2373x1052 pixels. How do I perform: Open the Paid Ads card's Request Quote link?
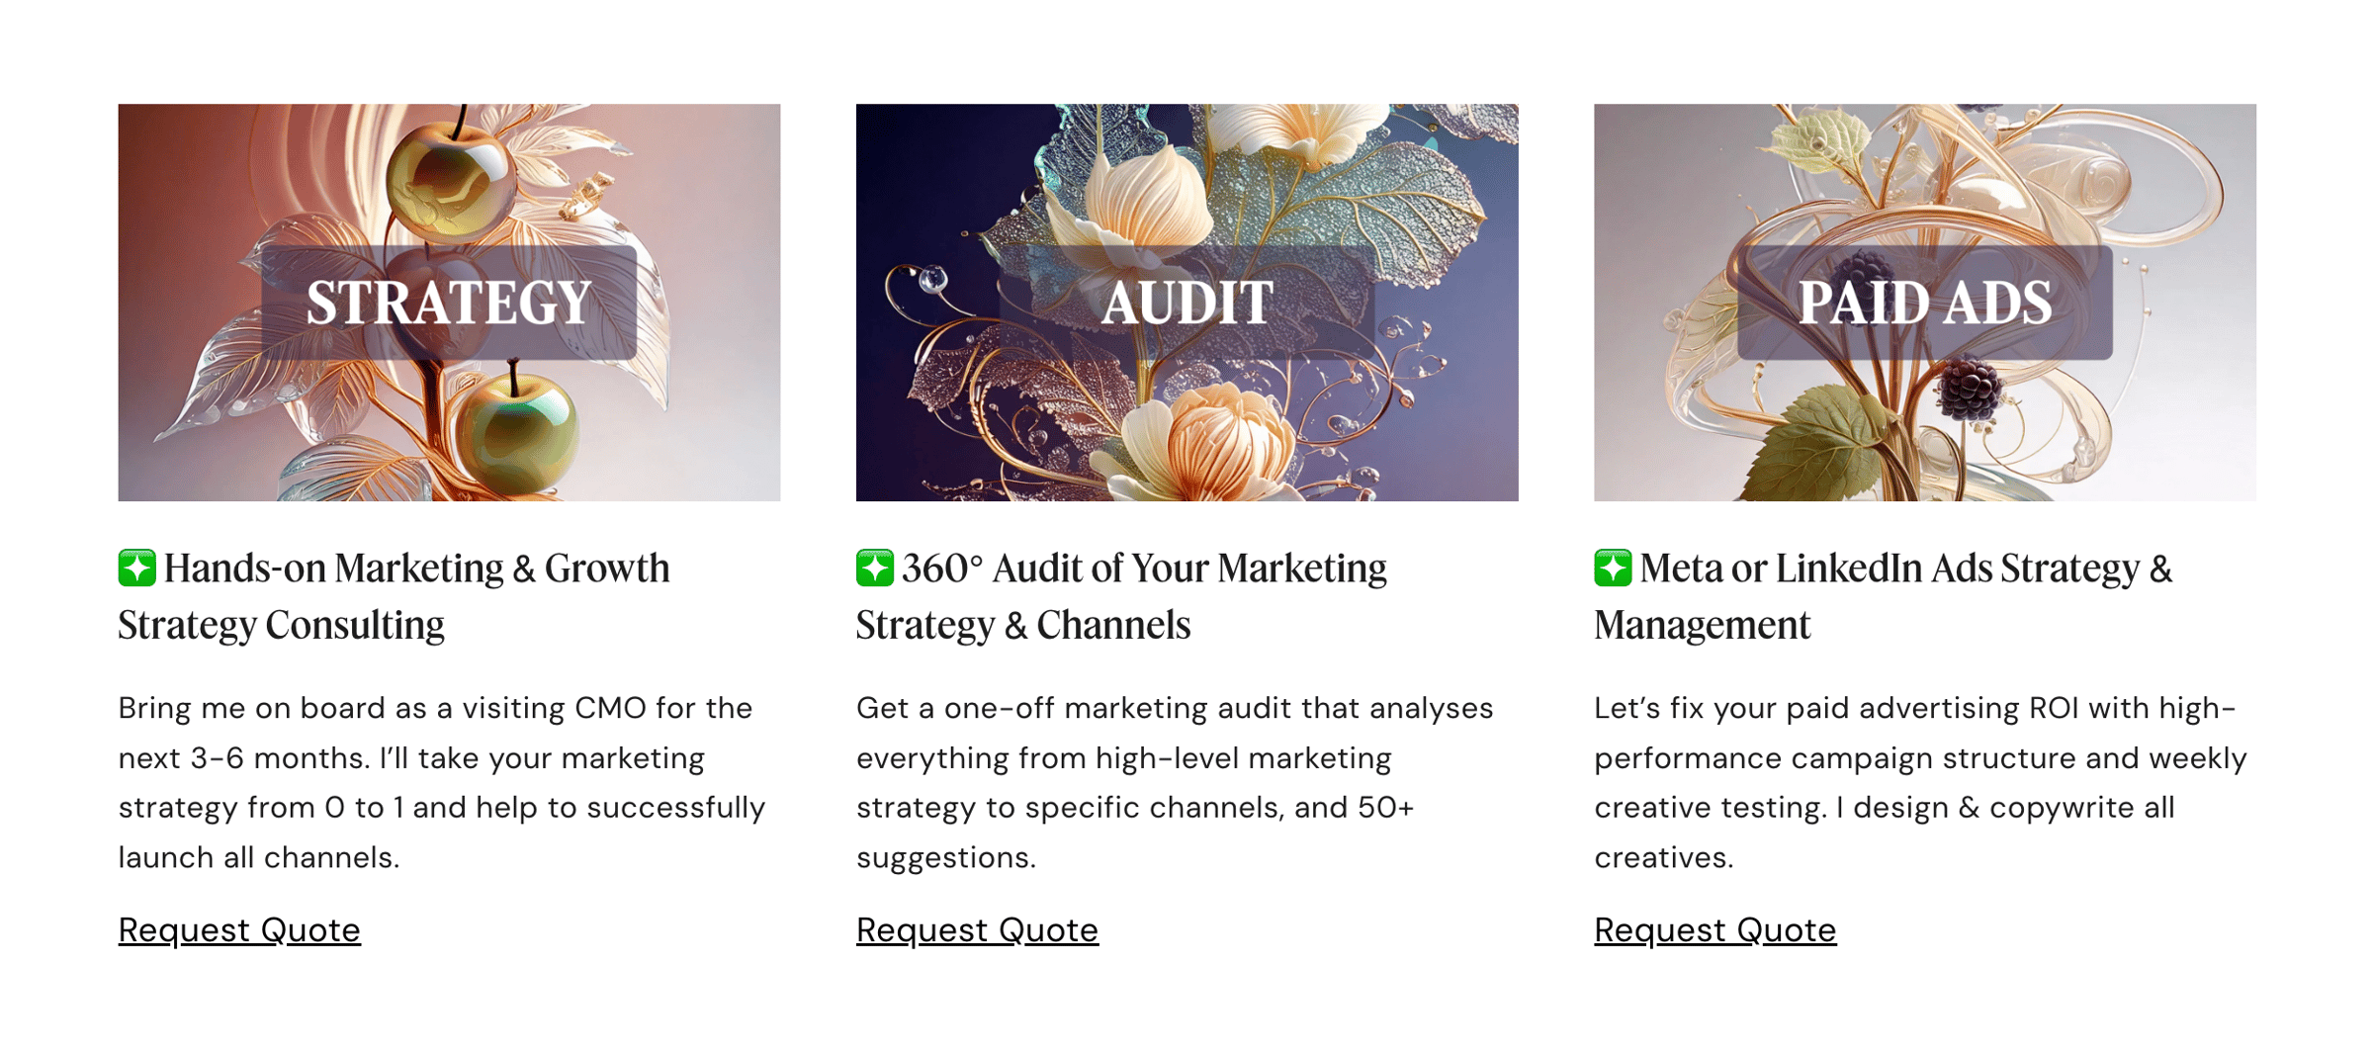[x=1714, y=930]
